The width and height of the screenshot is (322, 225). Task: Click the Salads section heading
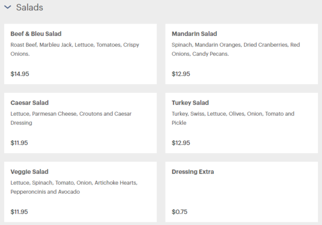[x=29, y=7]
